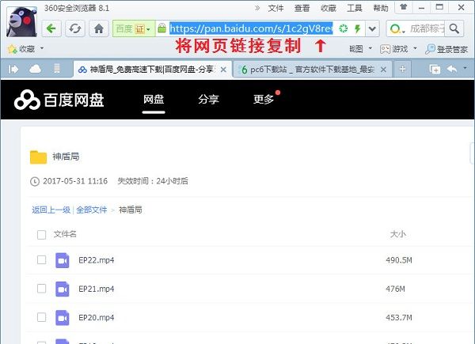Screen dimensions: 475x344
Task: Toggle the sidebar panel icon
Action: pos(13,70)
